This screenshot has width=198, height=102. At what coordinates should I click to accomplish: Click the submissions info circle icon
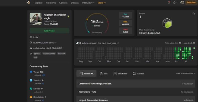coord(118,43)
